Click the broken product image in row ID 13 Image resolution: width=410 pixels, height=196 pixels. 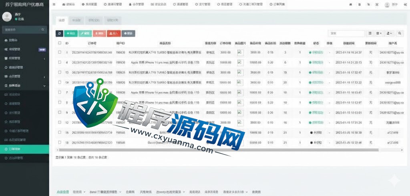(240, 72)
